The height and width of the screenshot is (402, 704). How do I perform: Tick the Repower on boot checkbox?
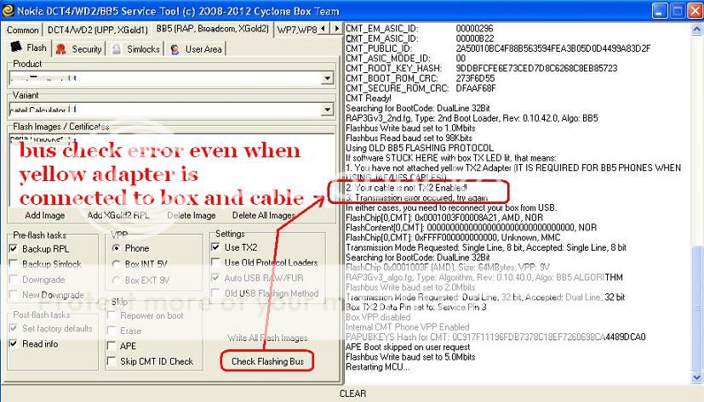112,315
